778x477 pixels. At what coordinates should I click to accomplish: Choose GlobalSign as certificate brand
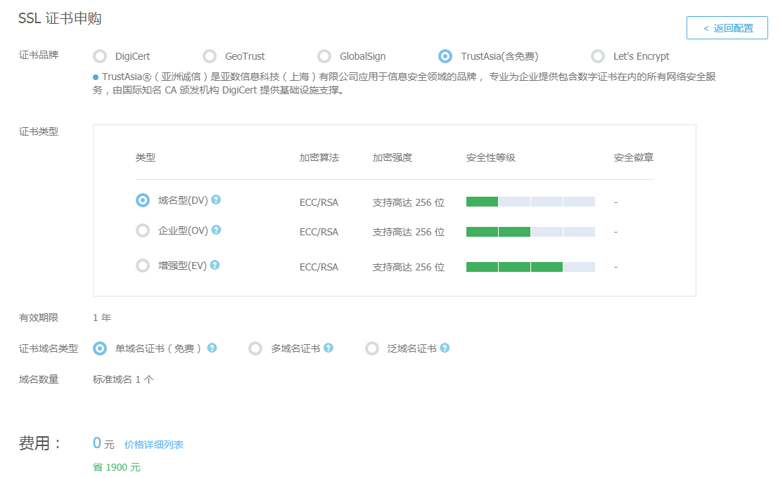coord(324,56)
